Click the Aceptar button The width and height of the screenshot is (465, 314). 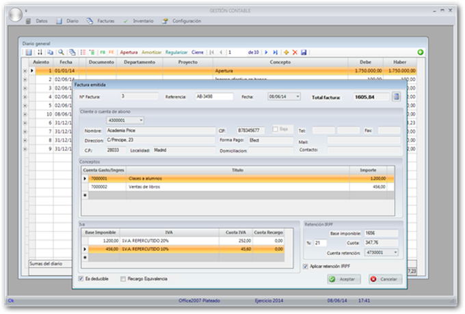click(x=344, y=279)
